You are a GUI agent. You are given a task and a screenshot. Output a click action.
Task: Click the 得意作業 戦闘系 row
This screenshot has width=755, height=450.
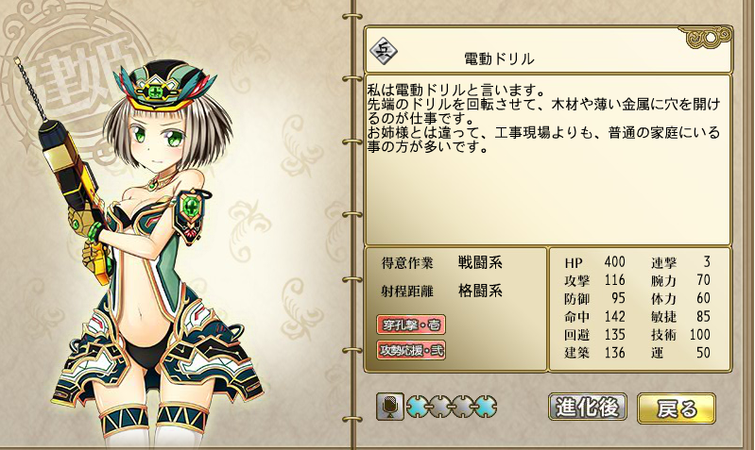[x=442, y=263]
